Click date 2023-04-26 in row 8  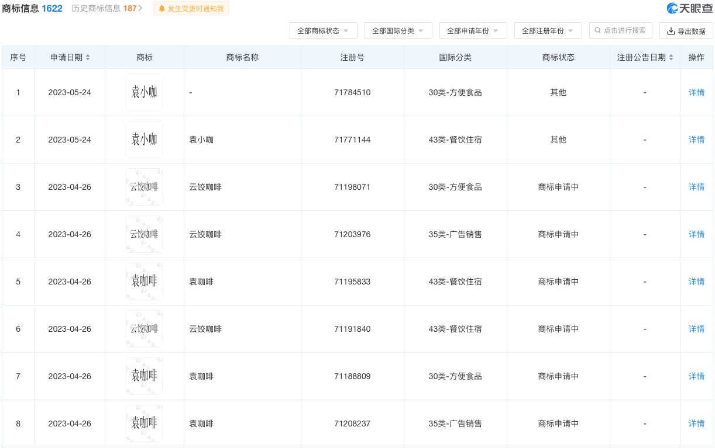coord(70,423)
